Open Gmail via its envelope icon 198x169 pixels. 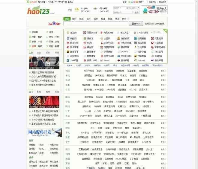click(102, 60)
